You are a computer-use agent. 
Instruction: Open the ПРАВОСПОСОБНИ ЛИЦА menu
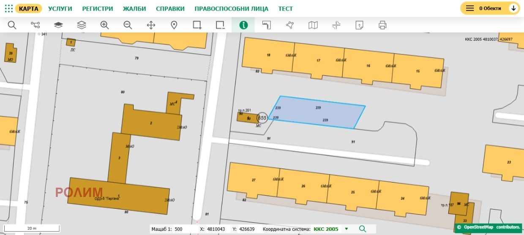(x=231, y=8)
